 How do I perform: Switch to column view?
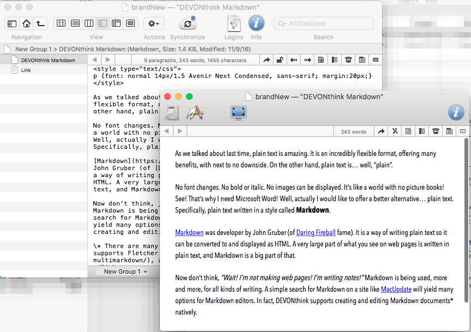coord(89,23)
